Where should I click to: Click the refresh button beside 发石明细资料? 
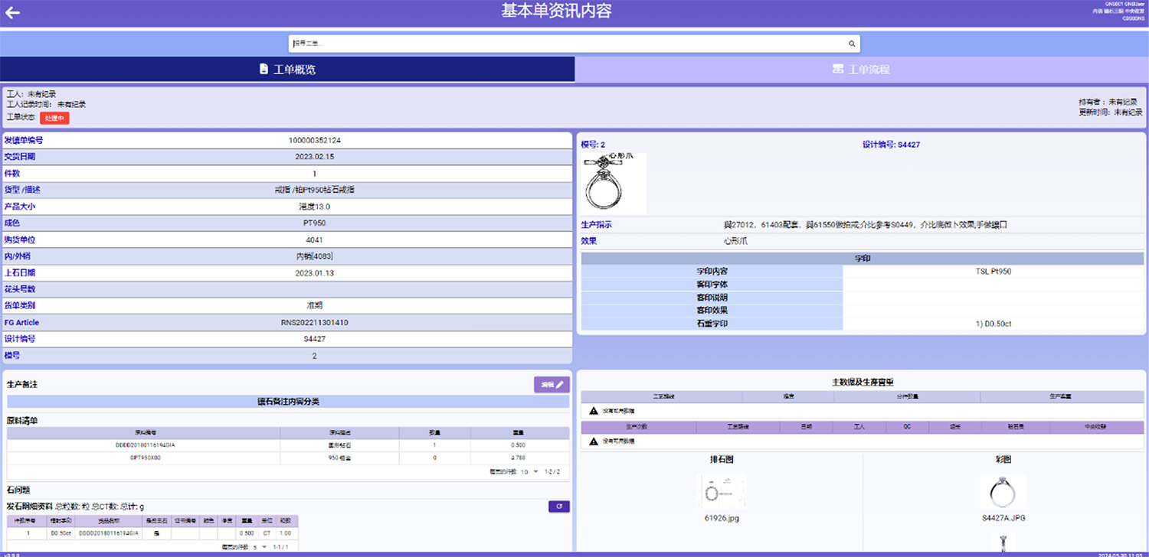[558, 507]
